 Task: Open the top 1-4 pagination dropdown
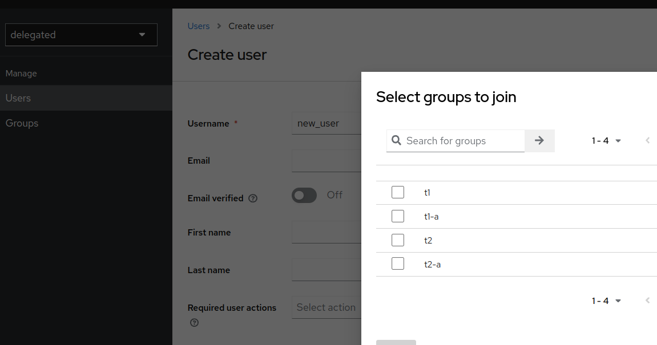[606, 140]
